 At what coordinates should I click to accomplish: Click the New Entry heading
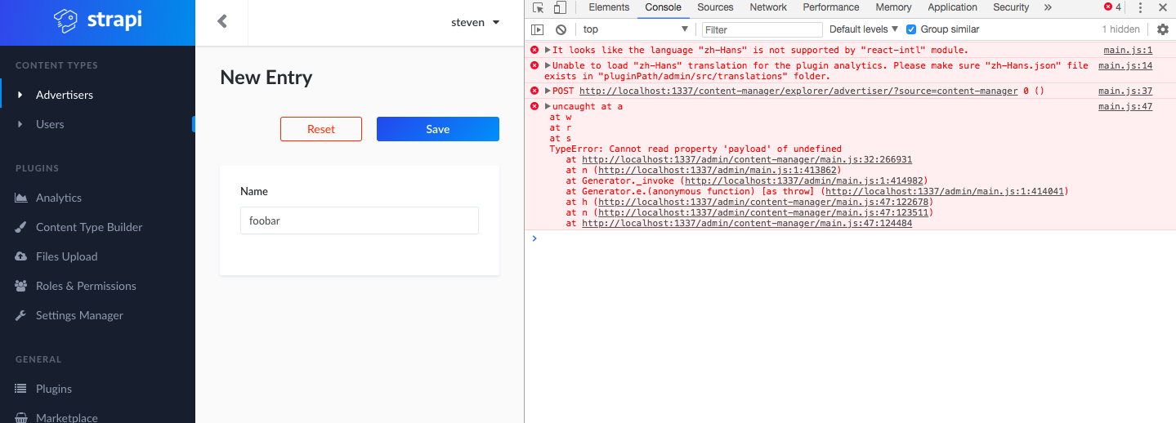pos(266,78)
